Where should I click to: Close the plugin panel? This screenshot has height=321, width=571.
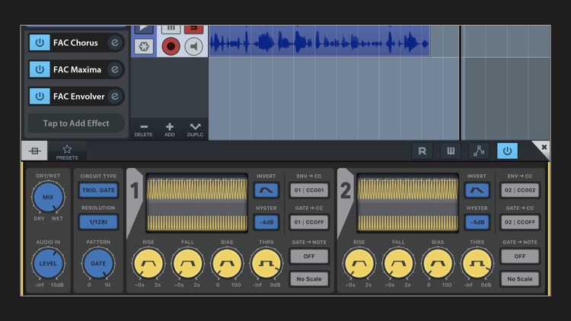pyautogui.click(x=544, y=147)
